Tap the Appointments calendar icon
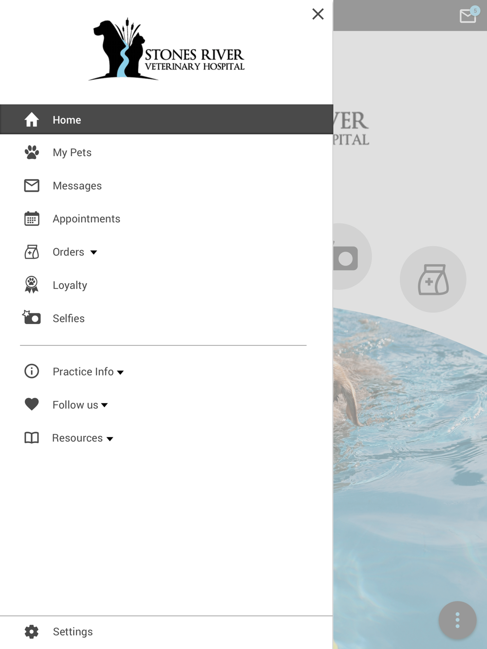 click(32, 219)
